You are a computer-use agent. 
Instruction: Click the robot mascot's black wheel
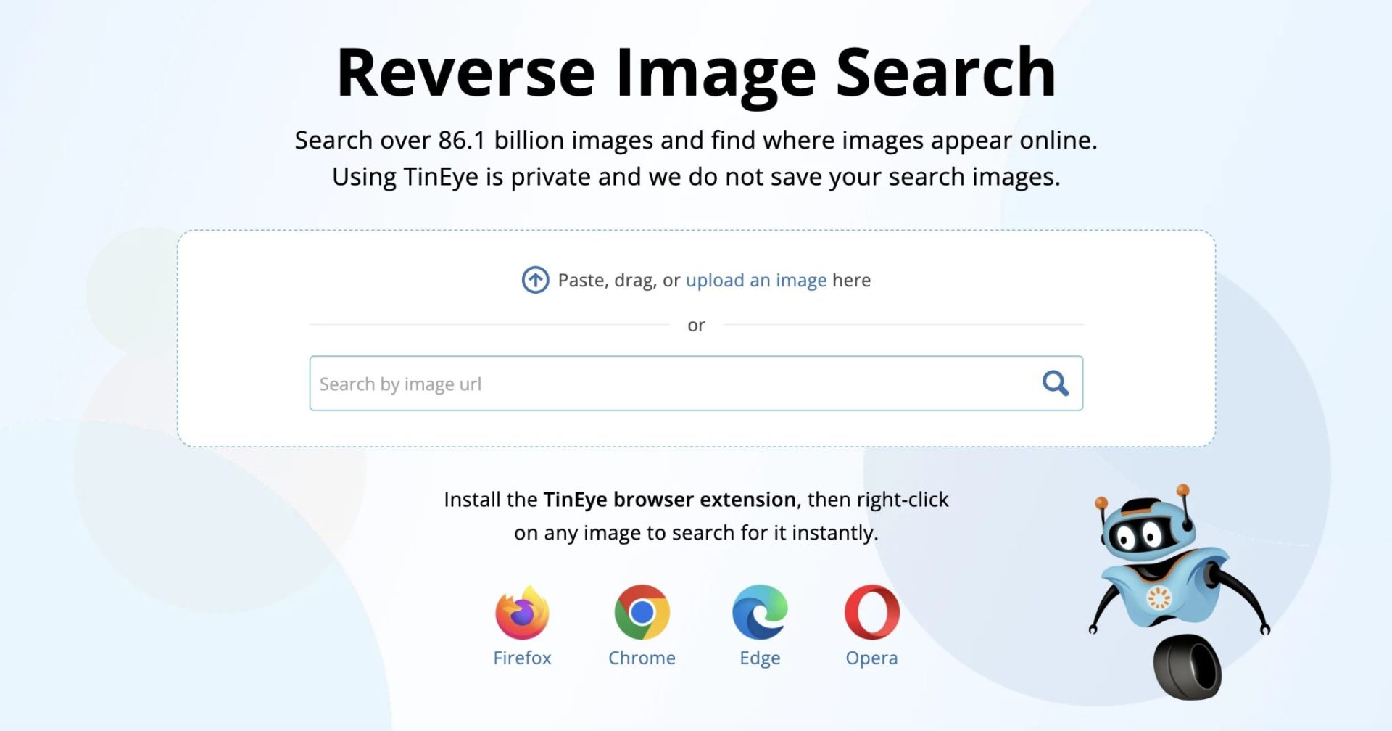(1187, 667)
